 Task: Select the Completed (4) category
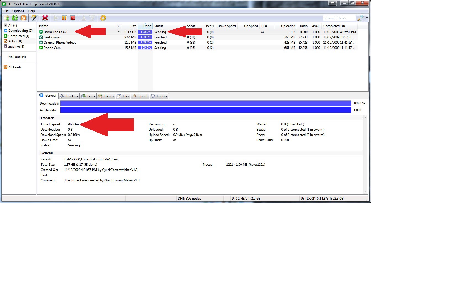[x=19, y=36]
